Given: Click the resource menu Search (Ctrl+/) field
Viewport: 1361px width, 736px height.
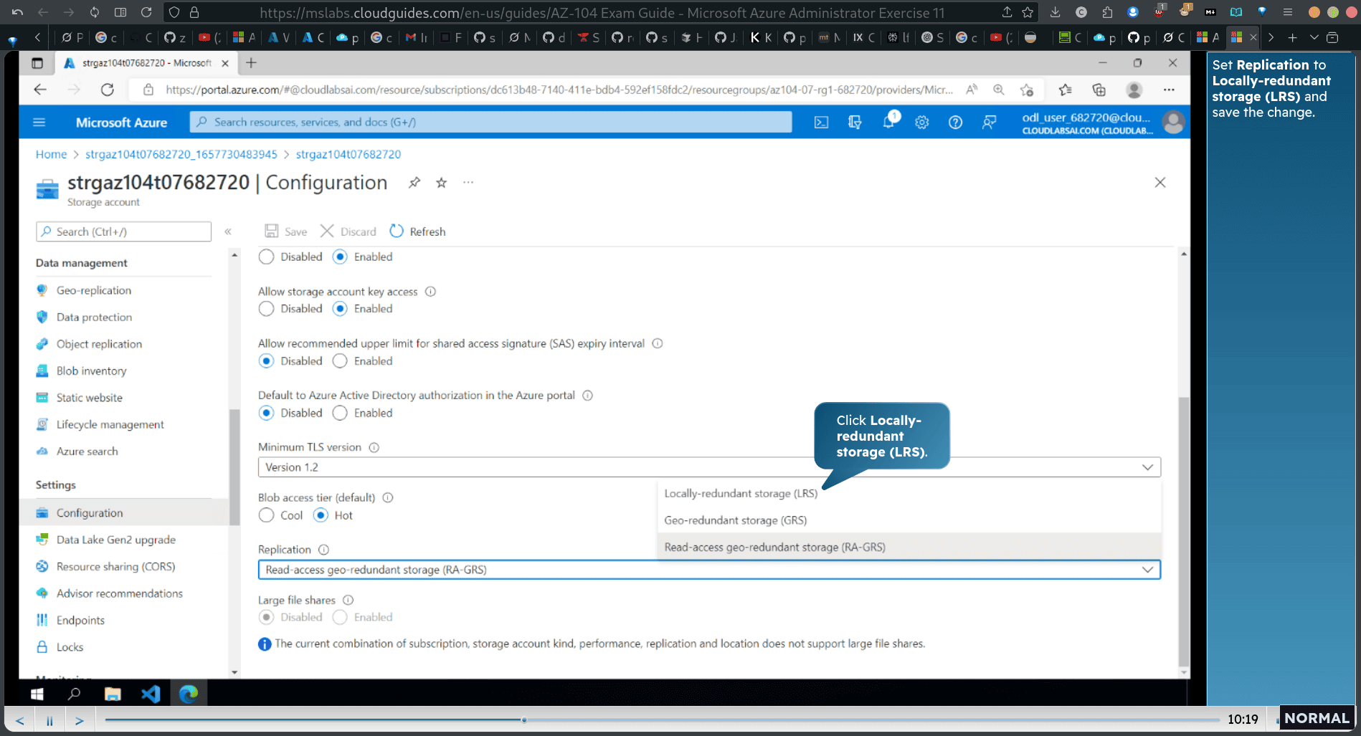Looking at the screenshot, I should pos(123,231).
